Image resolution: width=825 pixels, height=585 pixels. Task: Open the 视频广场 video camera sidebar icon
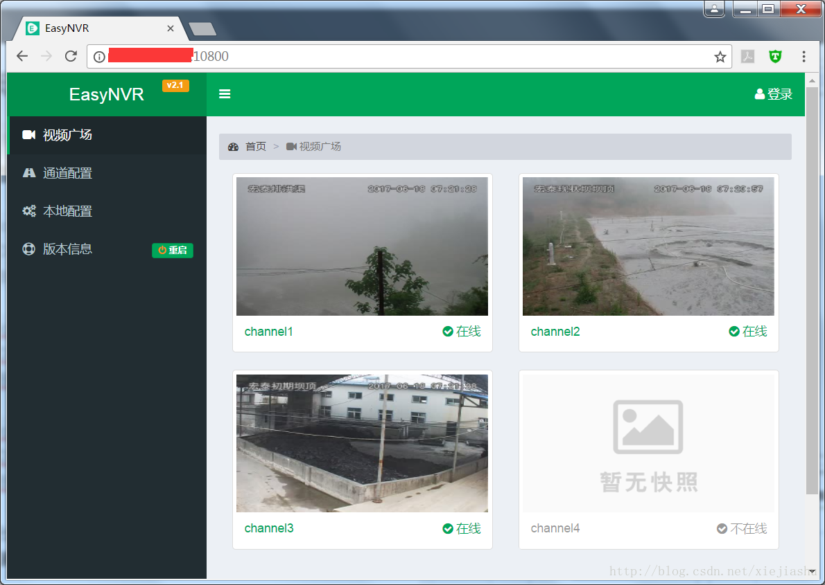click(x=28, y=134)
